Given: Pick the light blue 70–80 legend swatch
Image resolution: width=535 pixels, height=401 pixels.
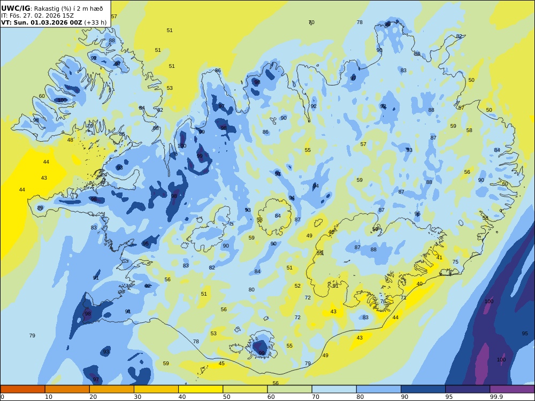Looking at the screenshot, I should tap(334, 389).
